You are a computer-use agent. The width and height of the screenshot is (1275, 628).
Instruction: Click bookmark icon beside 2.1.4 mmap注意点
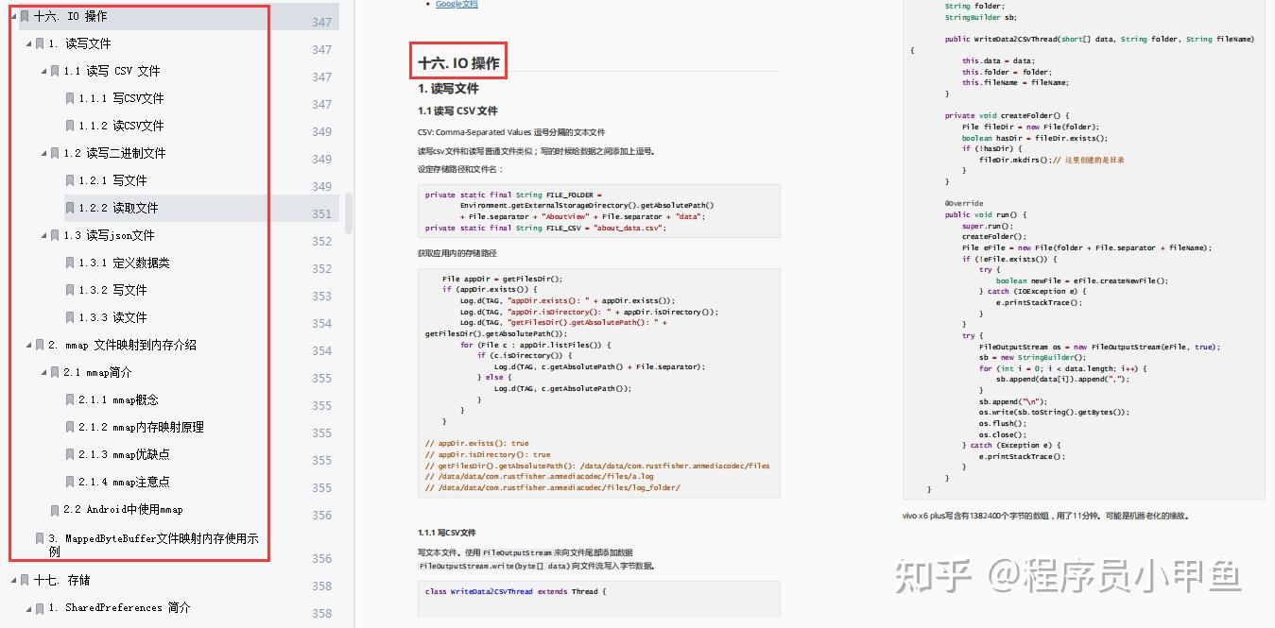coord(70,482)
